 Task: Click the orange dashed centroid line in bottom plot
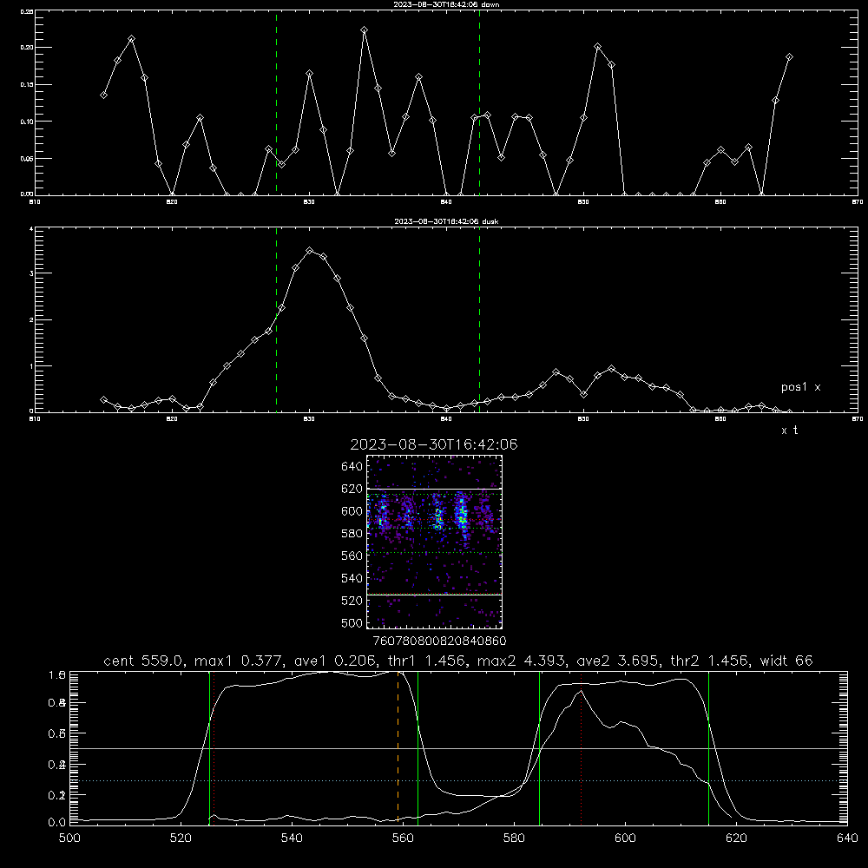[398, 747]
